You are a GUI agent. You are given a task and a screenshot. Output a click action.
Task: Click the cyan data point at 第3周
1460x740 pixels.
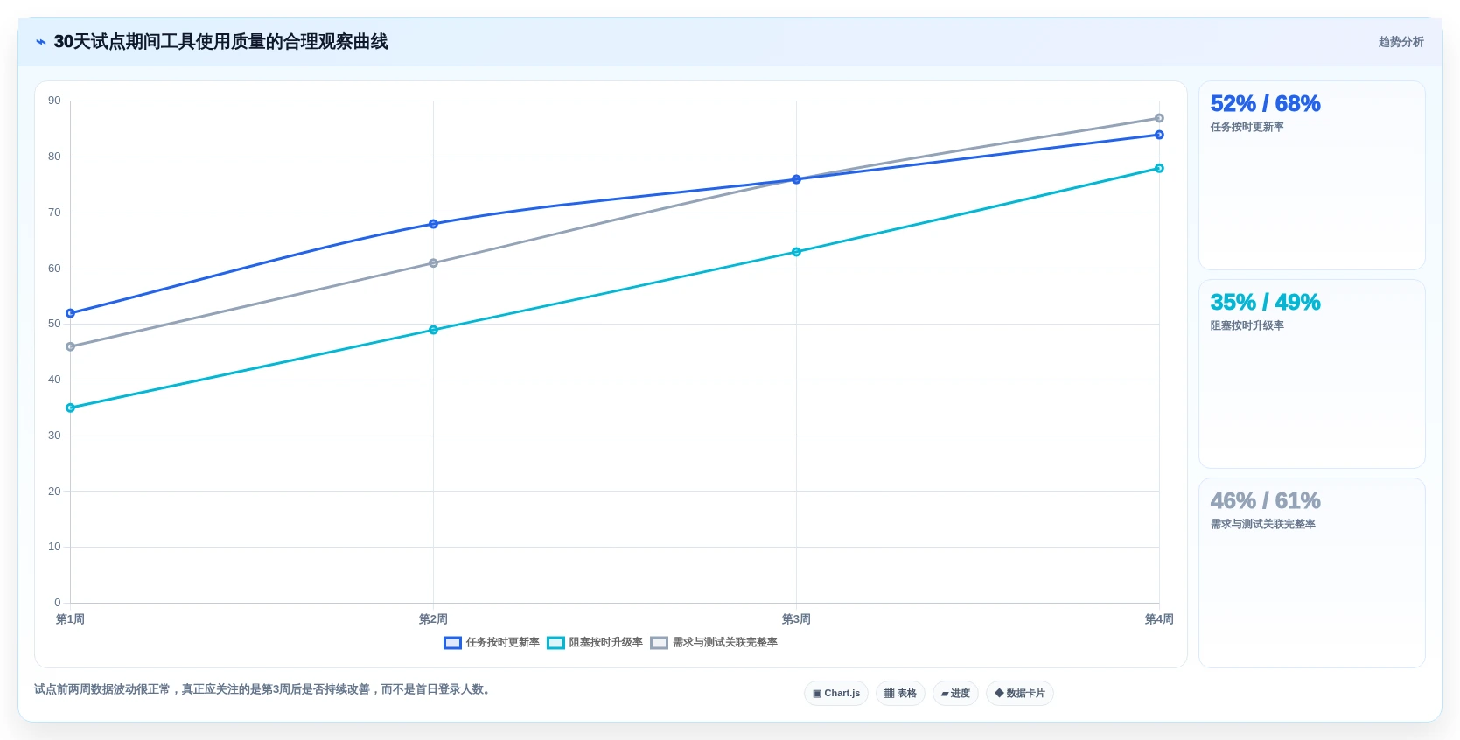pyautogui.click(x=796, y=252)
